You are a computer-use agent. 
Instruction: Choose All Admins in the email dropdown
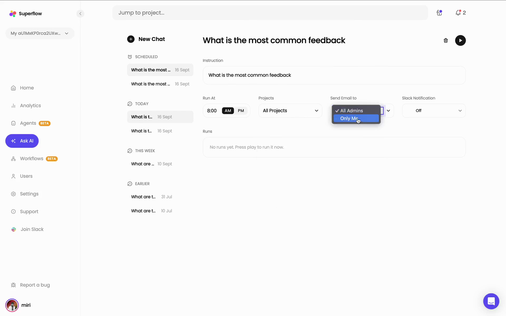coord(356,110)
